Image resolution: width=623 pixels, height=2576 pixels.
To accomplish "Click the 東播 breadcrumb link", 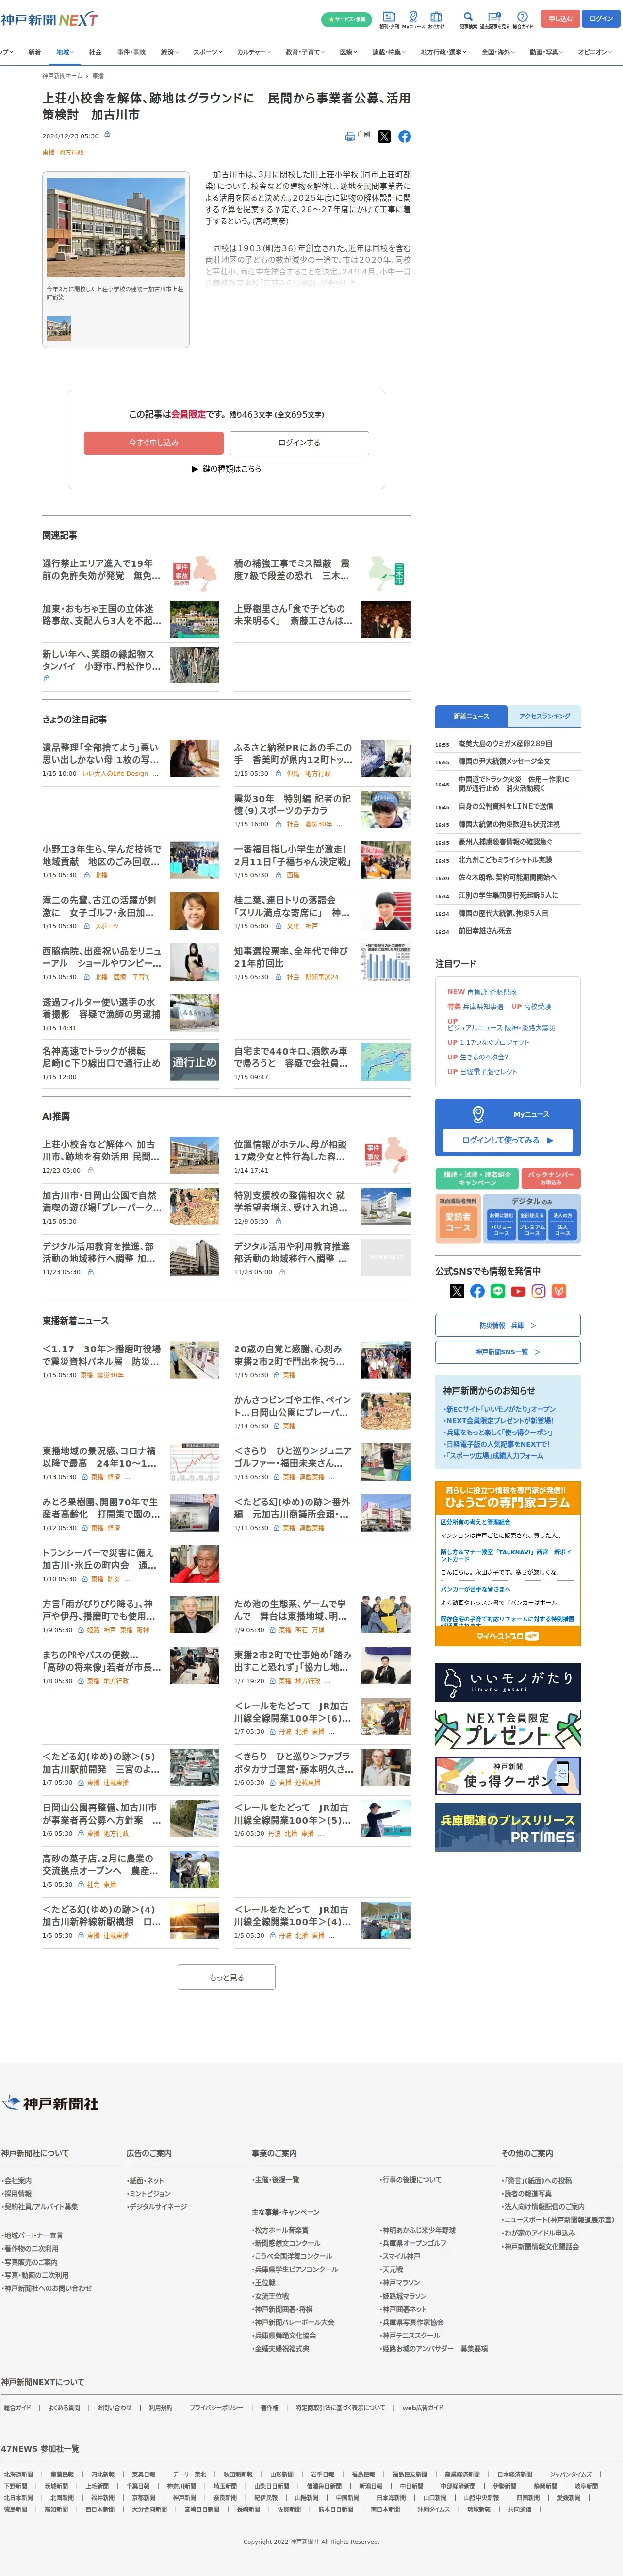I will click(98, 76).
